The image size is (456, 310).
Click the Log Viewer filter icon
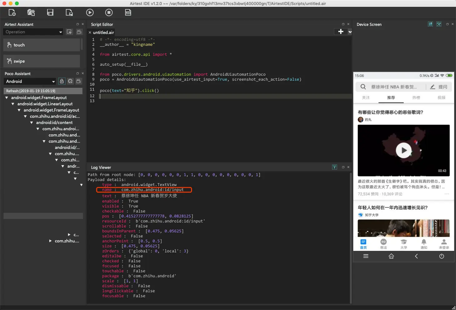point(335,167)
